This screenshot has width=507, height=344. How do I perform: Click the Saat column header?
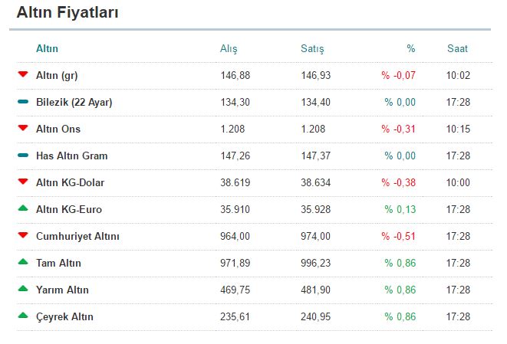click(x=457, y=49)
